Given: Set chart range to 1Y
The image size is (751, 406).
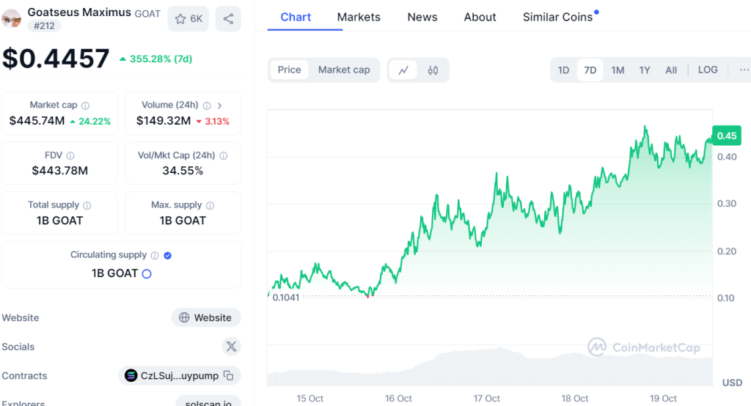Looking at the screenshot, I should click(645, 70).
